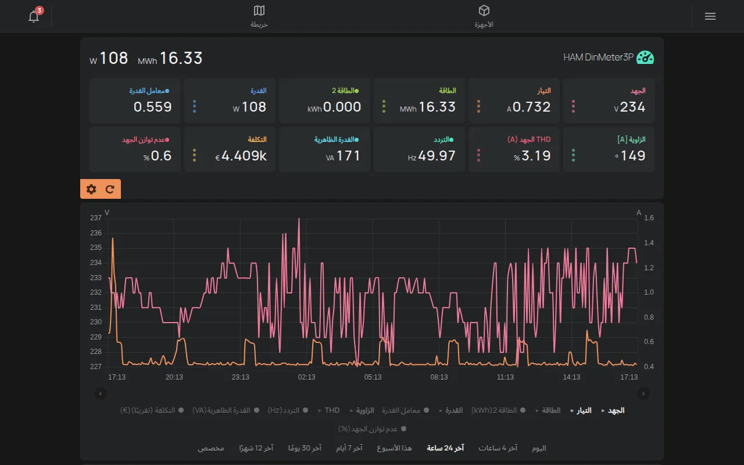Open the hamburger main menu
The height and width of the screenshot is (465, 744).
pyautogui.click(x=710, y=16)
